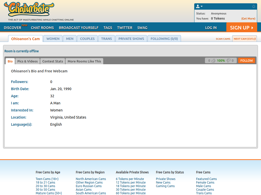Viewport: 261px width, 195px height.
Task: Open the Discover menu
Action: point(12,28)
